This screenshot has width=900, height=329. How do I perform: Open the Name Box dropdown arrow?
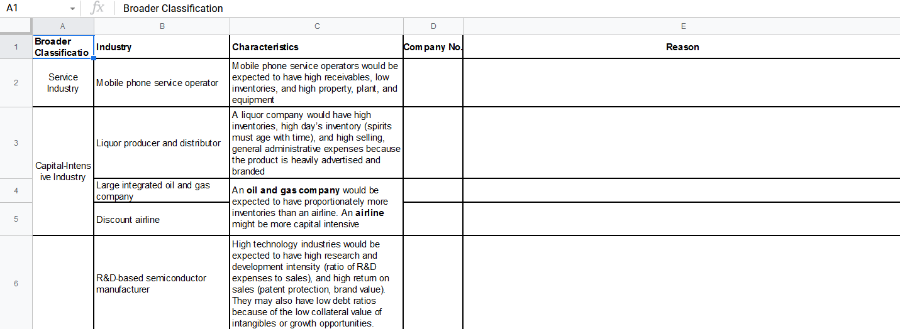[x=73, y=9]
